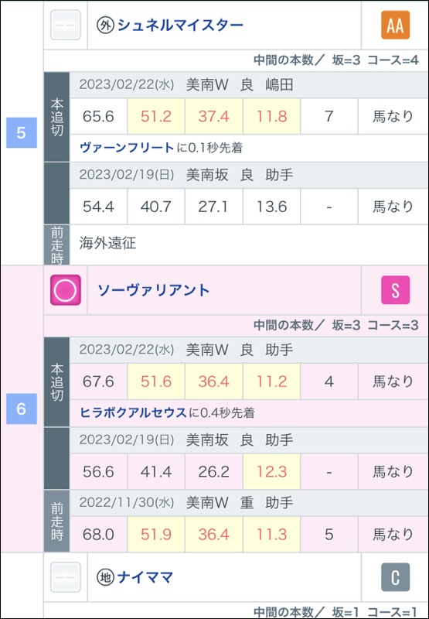Click the blue number 6 frame badge
Image resolution: width=429 pixels, height=619 pixels.
22,409
